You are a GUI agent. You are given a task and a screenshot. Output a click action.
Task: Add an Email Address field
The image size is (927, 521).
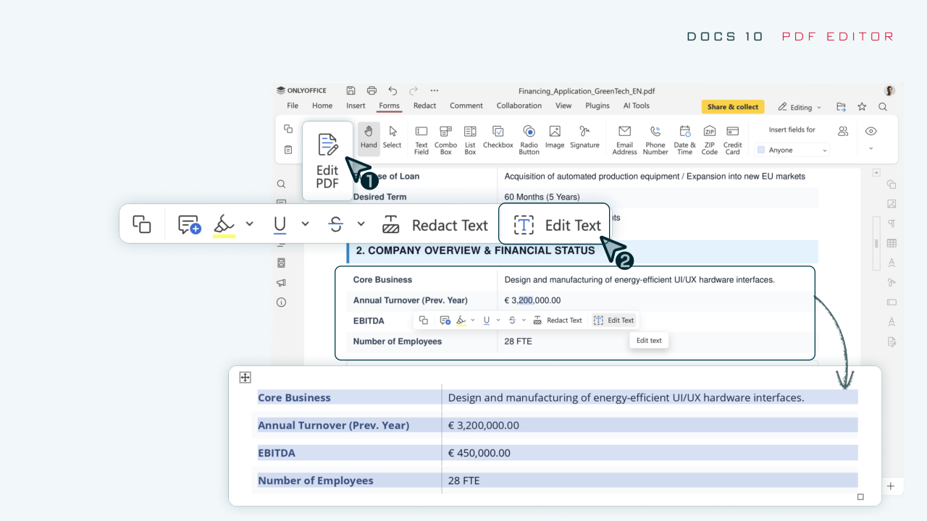(x=624, y=139)
